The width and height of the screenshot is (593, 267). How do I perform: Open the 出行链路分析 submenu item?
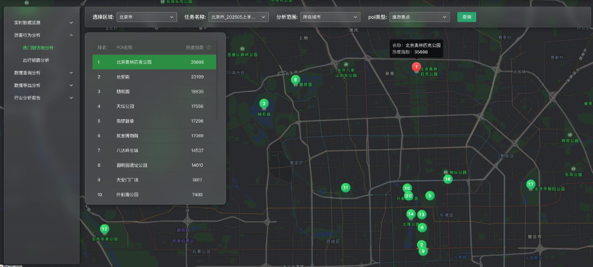tap(36, 60)
